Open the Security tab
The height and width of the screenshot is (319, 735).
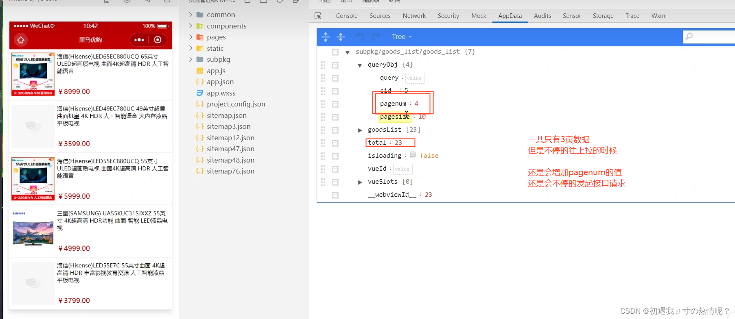[x=448, y=16]
